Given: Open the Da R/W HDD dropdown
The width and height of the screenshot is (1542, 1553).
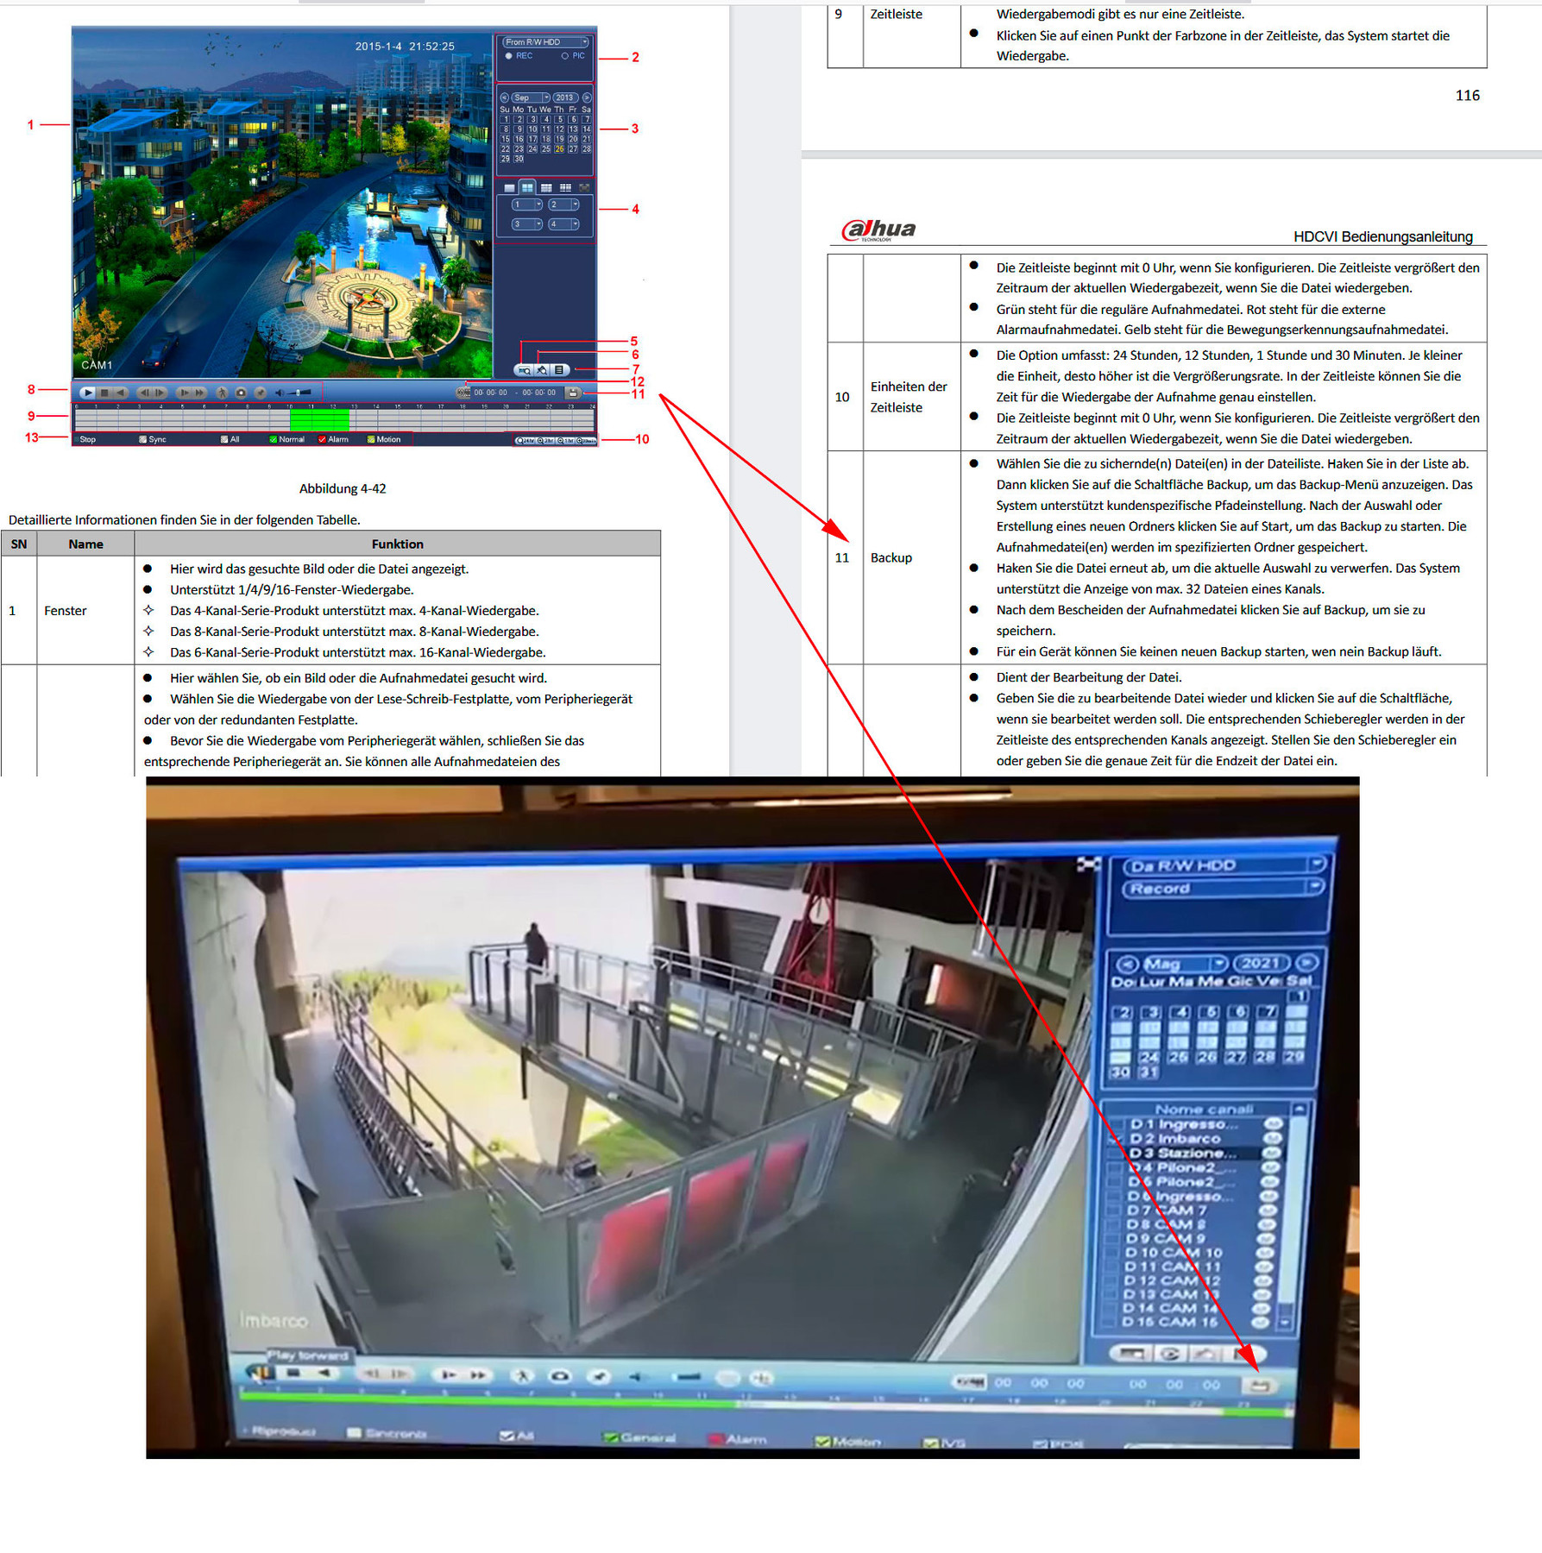Looking at the screenshot, I should pos(1316,865).
